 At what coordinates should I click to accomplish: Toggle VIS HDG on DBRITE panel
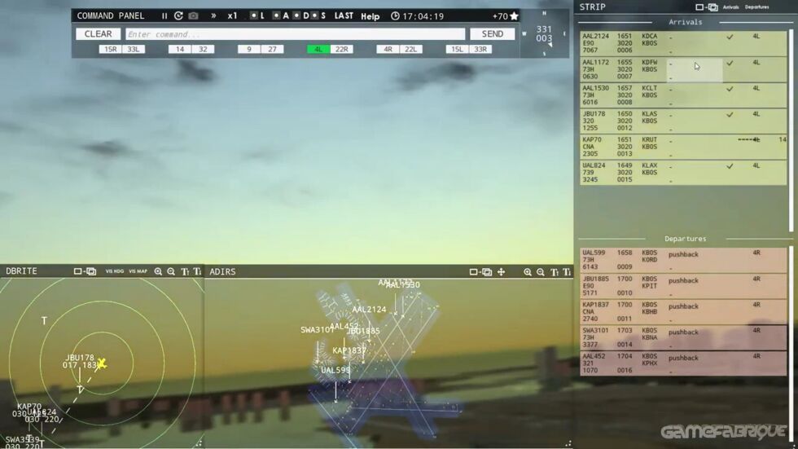click(x=115, y=271)
